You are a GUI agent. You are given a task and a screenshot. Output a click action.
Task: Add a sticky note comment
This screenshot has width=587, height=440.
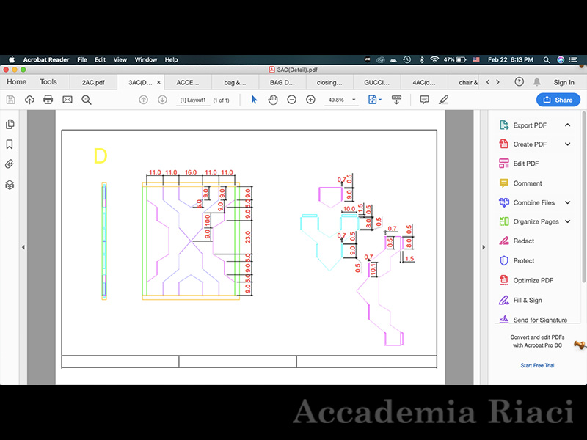[x=424, y=100]
